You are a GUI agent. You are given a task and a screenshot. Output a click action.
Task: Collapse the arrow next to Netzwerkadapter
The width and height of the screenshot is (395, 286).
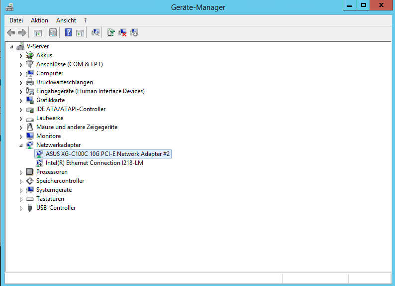[21, 145]
